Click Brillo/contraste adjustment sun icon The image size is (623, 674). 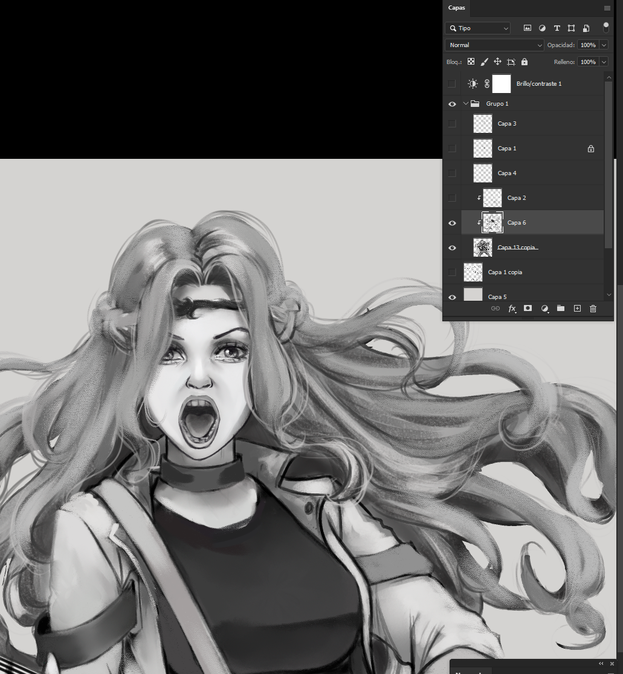point(473,84)
